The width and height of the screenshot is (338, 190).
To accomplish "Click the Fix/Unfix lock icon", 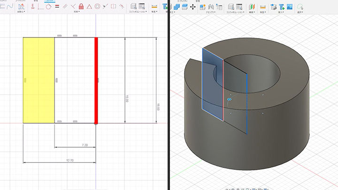I will [81, 7].
